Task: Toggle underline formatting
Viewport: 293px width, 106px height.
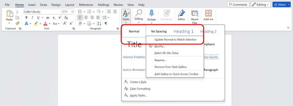Action: [x=38, y=17]
